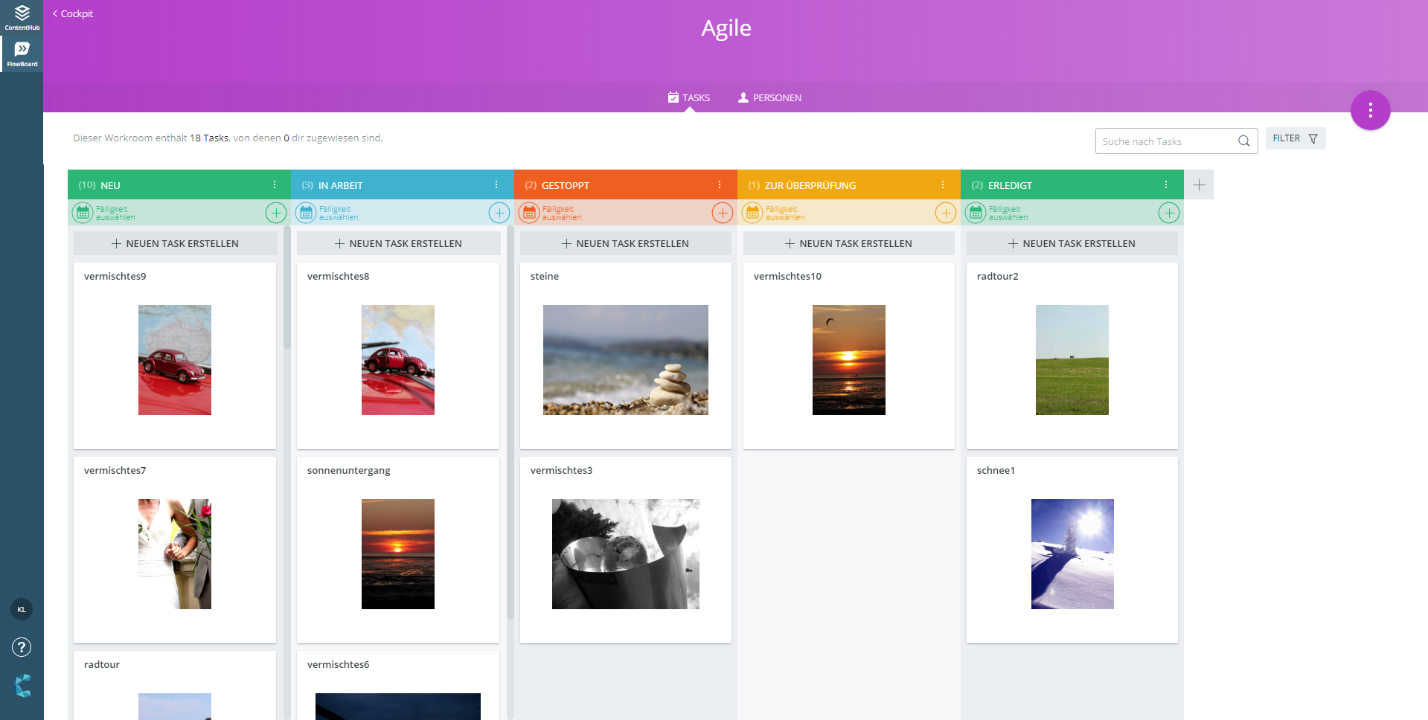Click the NEU column scrollbar
1428x720 pixels.
(x=287, y=288)
